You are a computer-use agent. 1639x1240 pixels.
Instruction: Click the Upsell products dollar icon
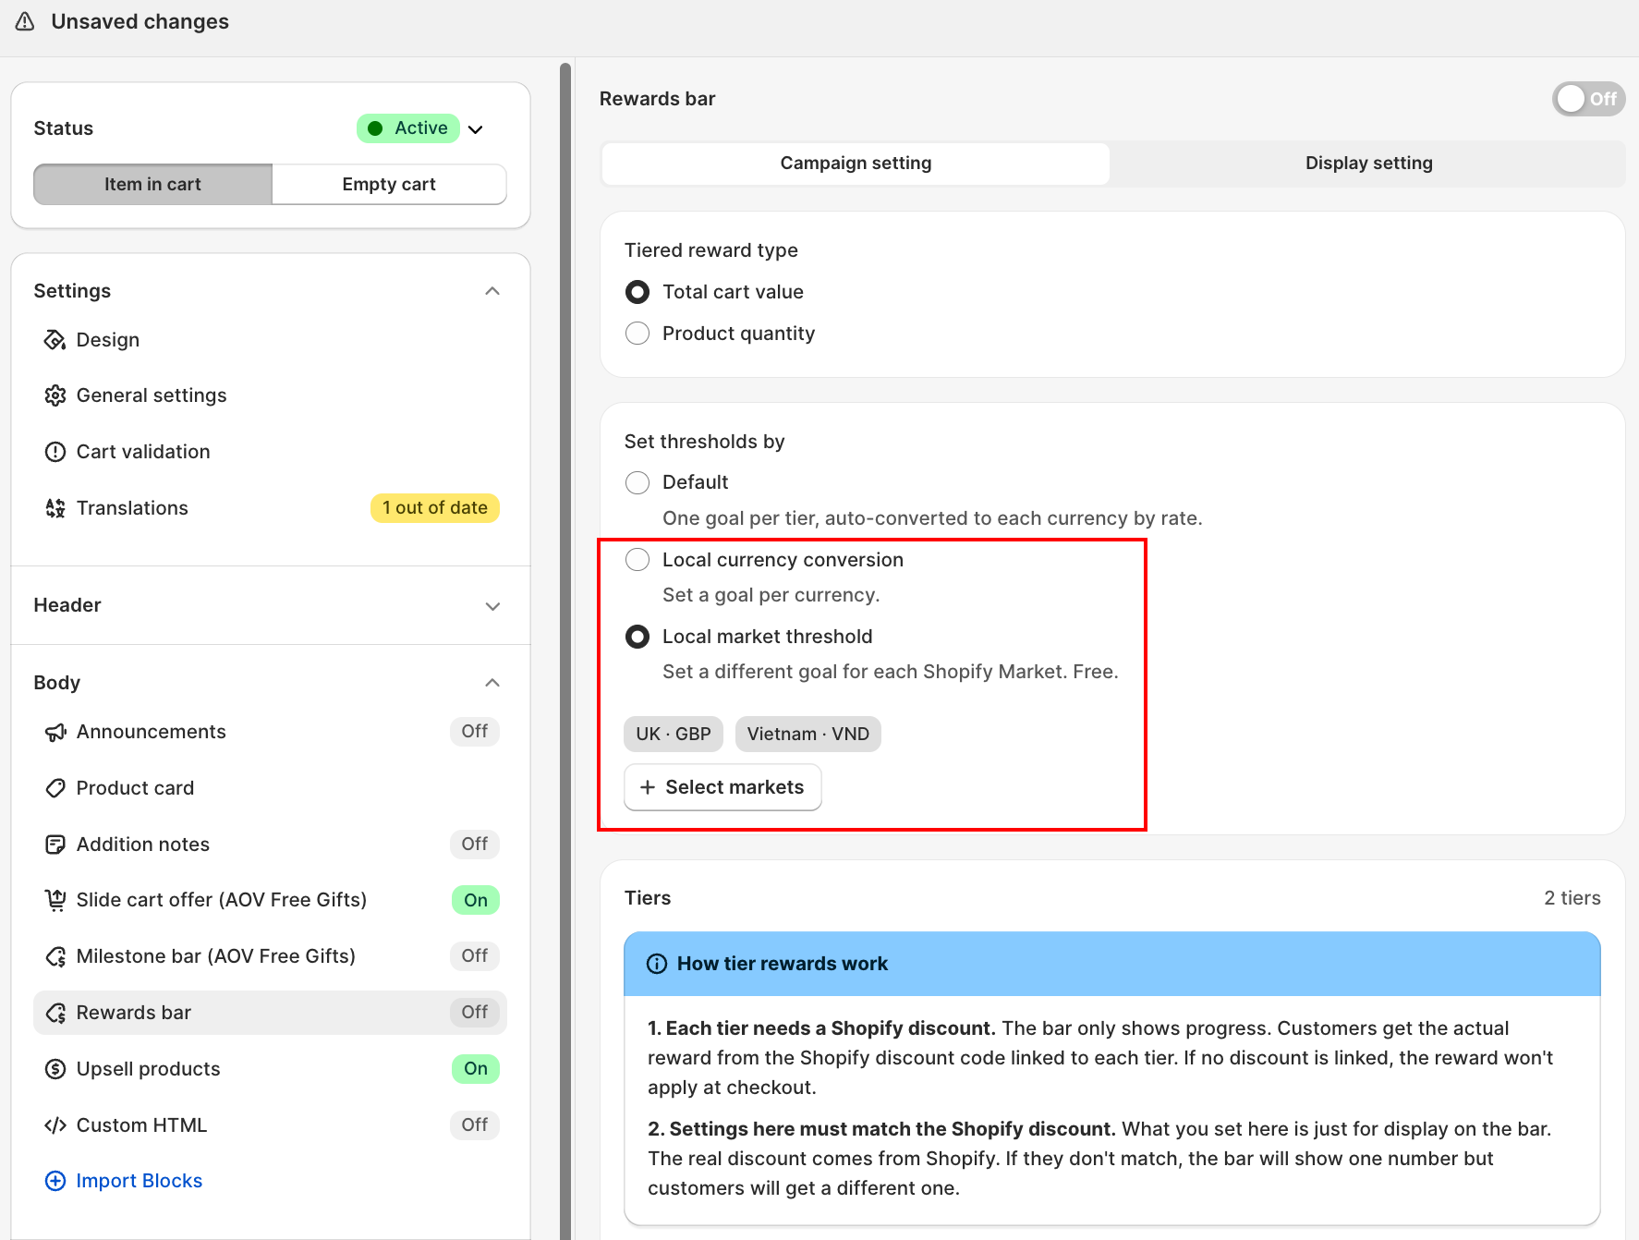coord(55,1069)
